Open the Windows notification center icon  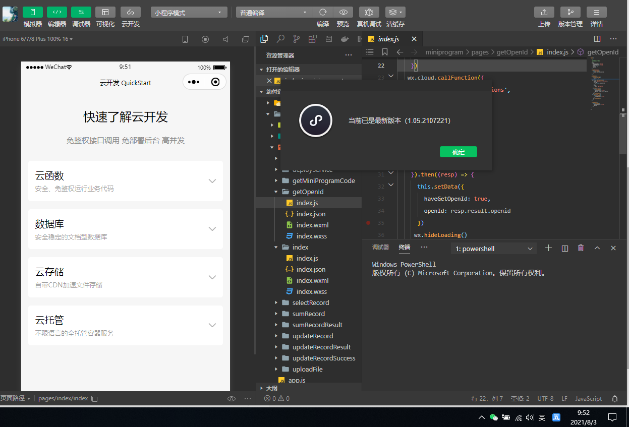tap(612, 417)
